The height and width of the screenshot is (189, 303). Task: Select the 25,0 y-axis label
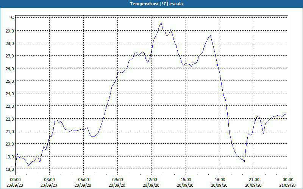point(10,81)
